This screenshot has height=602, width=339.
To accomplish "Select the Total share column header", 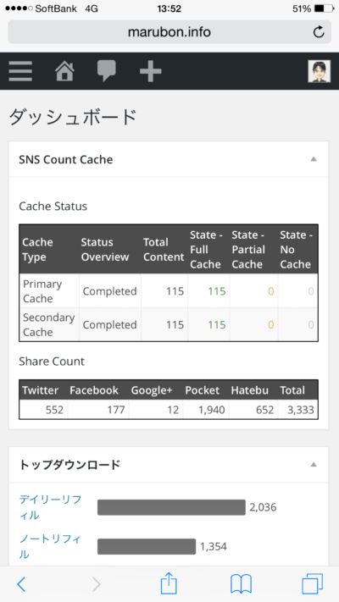I will (x=292, y=390).
